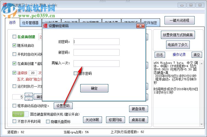Tick 不显示开机时间 checkbox
The height and width of the screenshot is (137, 207).
click(x=14, y=121)
